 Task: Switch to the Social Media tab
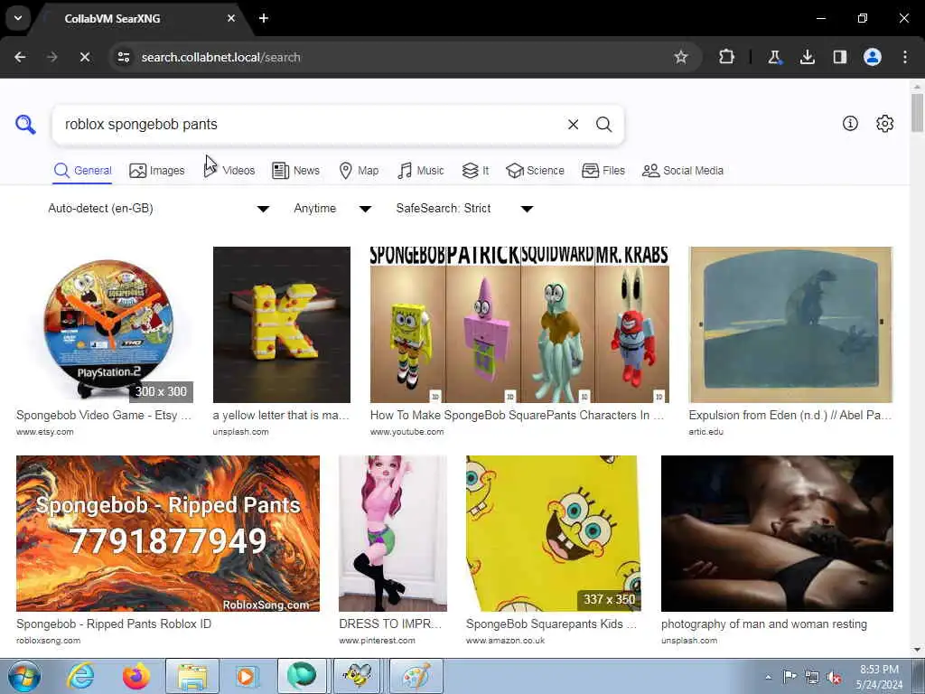point(683,171)
